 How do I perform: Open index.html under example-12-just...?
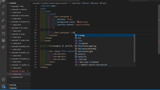pos(17,74)
